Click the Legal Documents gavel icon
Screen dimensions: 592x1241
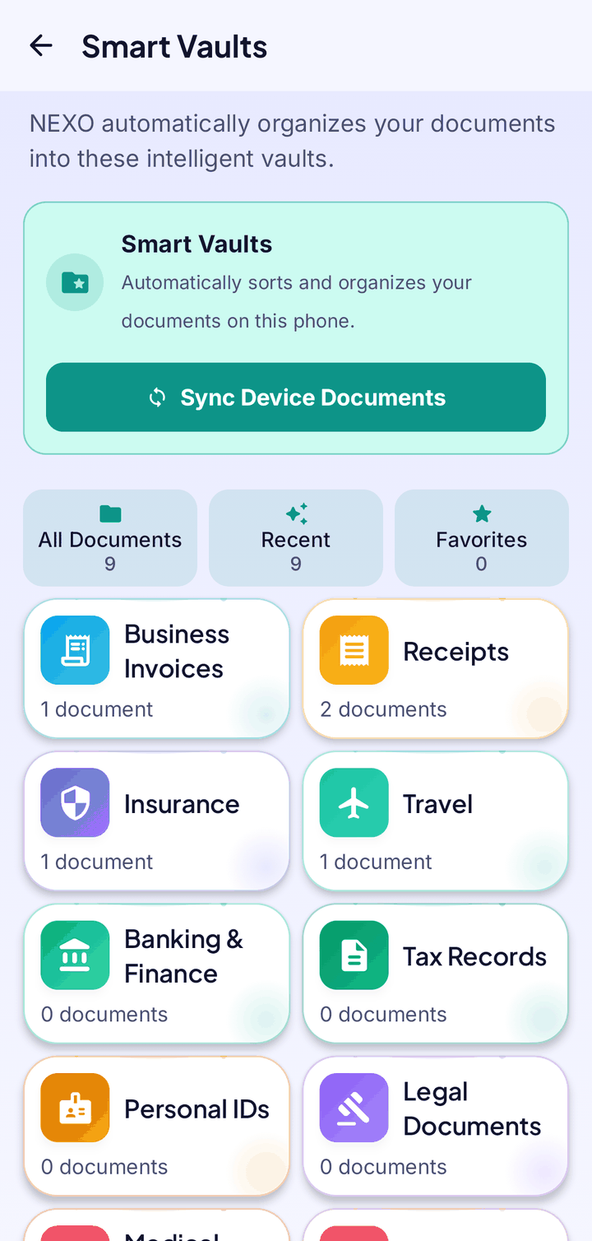[x=354, y=1108]
